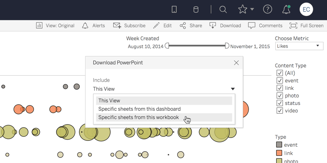Mark as favorite with the star icon
Viewport: 327px width, 163px height.
point(243,9)
